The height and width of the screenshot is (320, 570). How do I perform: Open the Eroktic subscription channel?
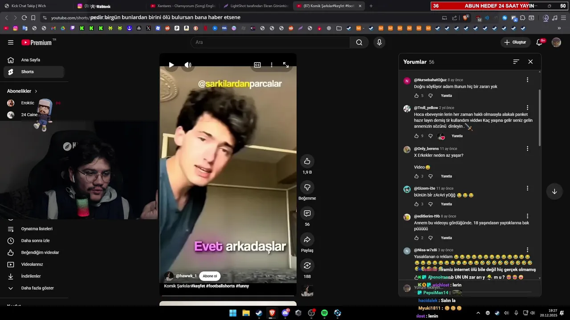click(28, 103)
